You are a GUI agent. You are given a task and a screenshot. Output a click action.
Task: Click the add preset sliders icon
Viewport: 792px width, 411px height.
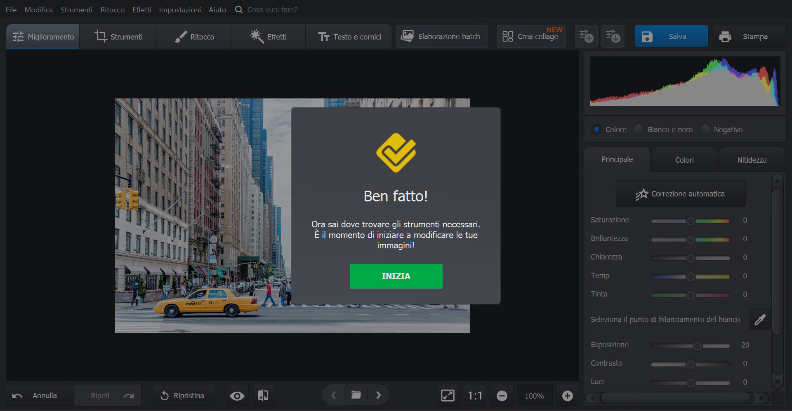coord(586,37)
